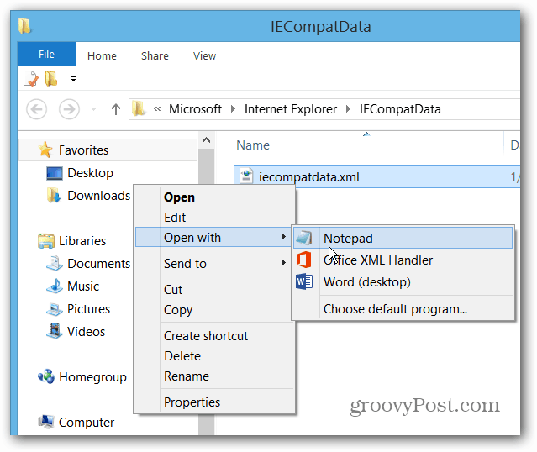Click the Libraries icon
537x452 pixels.
(46, 241)
